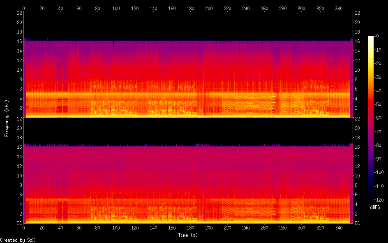Click the 16 kHz left tick of the upper channel
This screenshot has height=243, width=388.
click(x=19, y=41)
